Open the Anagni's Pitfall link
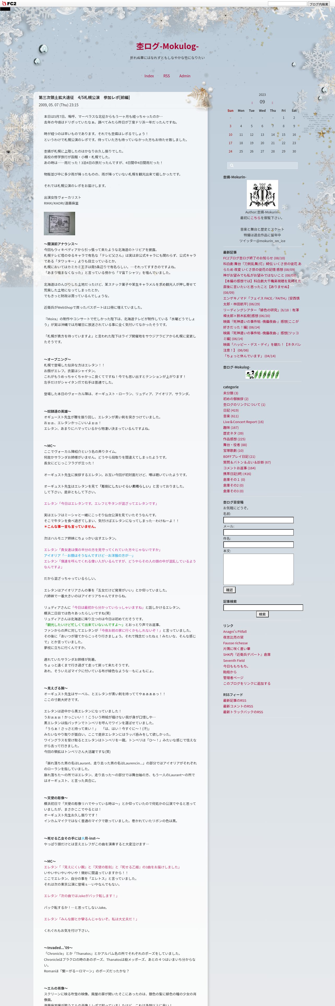 click(235, 631)
